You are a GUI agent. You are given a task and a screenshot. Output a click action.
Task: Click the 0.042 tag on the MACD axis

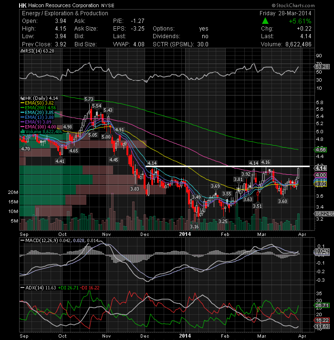(x=322, y=251)
